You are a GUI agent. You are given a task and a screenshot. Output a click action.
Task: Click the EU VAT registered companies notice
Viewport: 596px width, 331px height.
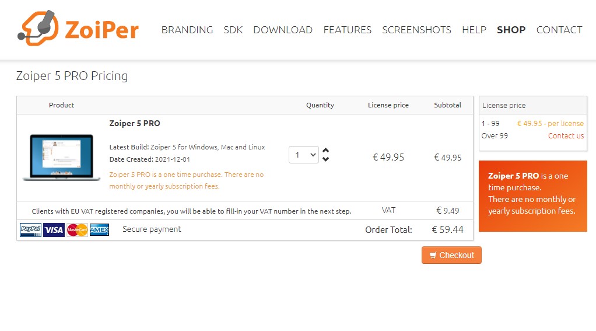coord(191,211)
